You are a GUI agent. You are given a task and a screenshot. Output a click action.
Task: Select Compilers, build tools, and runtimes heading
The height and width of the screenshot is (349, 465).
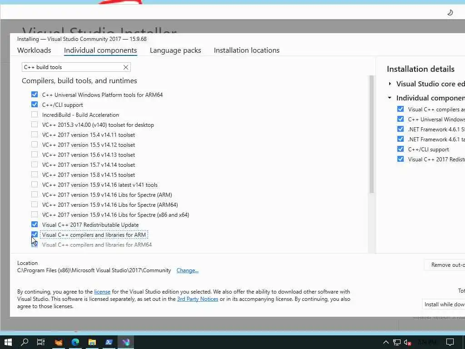79,81
